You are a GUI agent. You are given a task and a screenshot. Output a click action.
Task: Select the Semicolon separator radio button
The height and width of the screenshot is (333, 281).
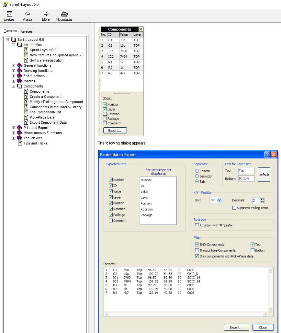tap(197, 176)
